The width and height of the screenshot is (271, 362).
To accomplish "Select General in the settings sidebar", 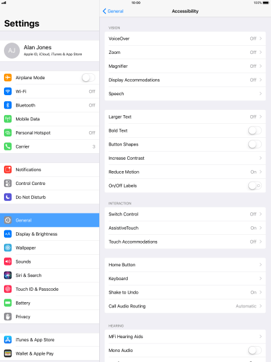I will 50,220.
